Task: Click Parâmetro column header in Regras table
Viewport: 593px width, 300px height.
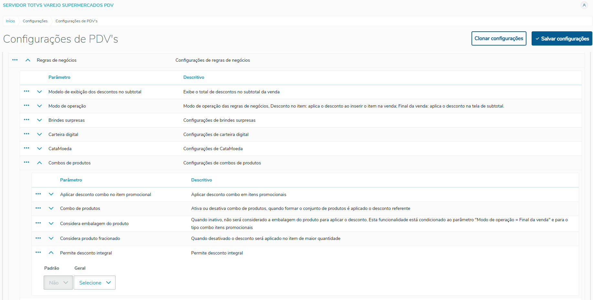Action: coord(59,77)
